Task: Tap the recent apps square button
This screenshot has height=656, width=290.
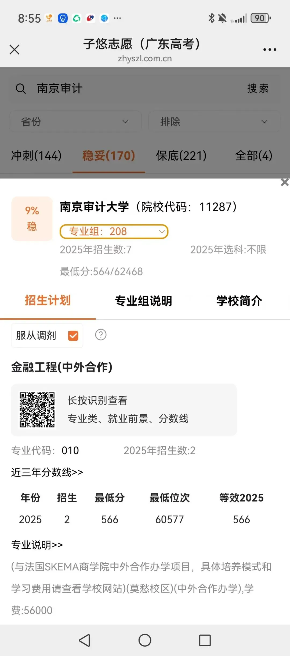Action: 205,640
